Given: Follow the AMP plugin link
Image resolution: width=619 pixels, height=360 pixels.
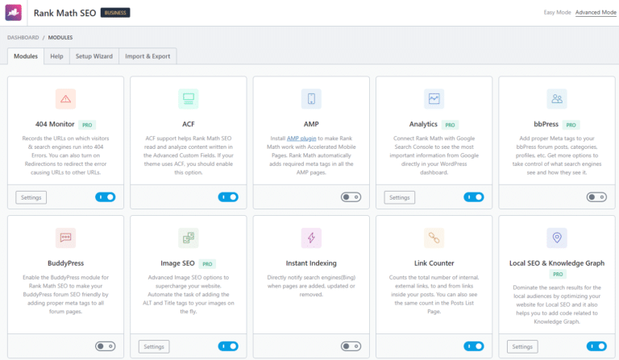Looking at the screenshot, I should (x=301, y=139).
